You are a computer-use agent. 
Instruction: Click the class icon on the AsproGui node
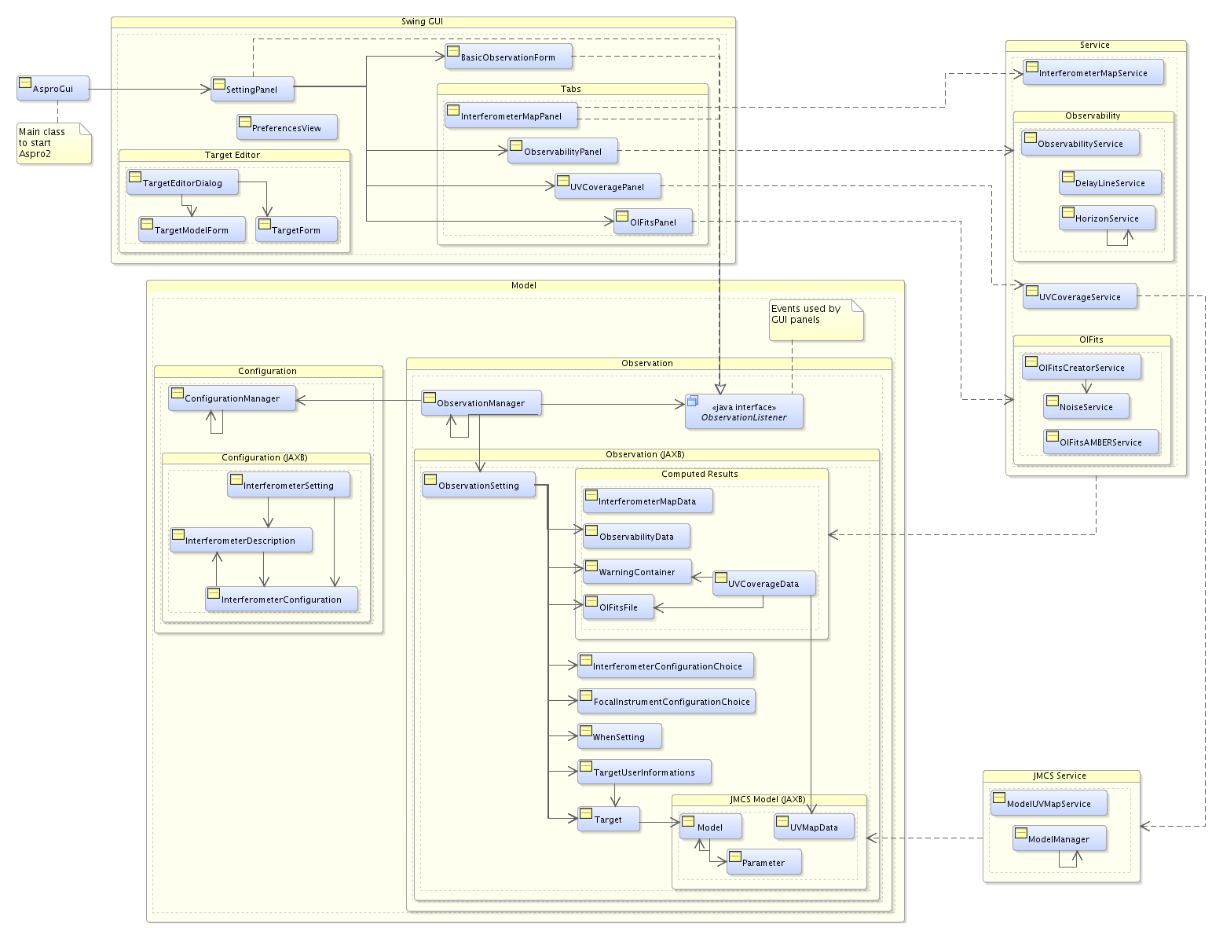[25, 83]
